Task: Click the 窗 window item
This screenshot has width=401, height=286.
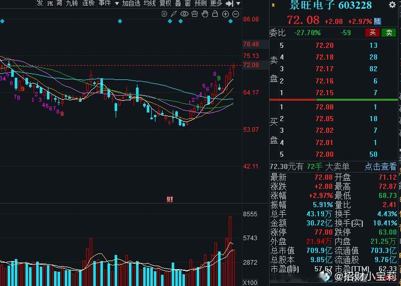Action: coord(188,4)
